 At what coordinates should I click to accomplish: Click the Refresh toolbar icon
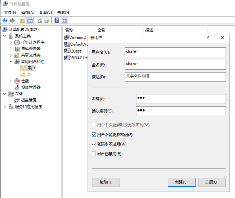click(40, 20)
